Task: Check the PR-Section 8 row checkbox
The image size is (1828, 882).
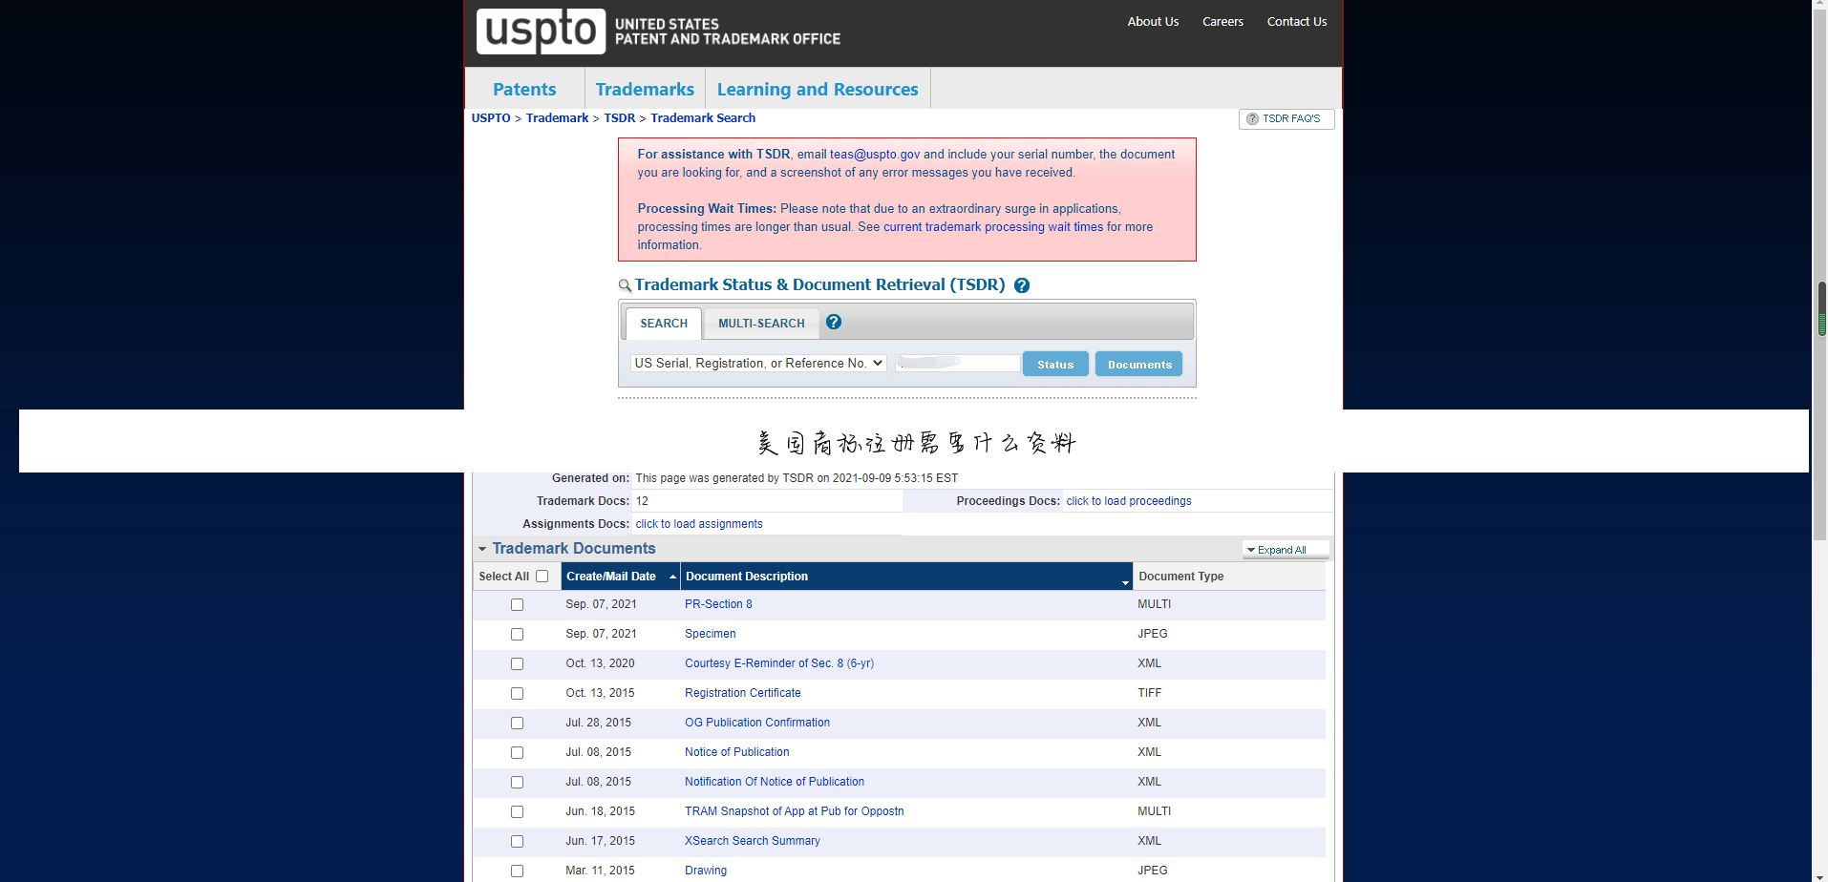Action: pos(517,604)
